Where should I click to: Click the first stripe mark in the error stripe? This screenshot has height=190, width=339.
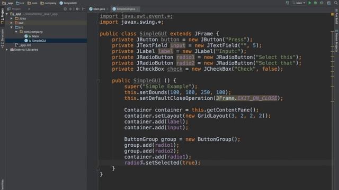pyautogui.click(x=333, y=32)
